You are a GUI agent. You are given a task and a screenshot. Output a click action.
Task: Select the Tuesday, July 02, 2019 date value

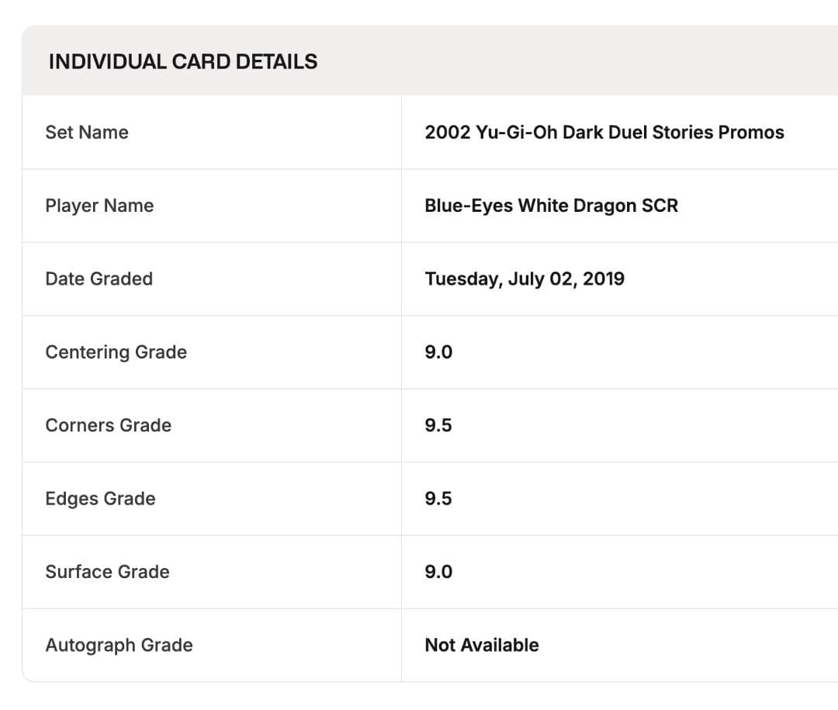pyautogui.click(x=524, y=279)
